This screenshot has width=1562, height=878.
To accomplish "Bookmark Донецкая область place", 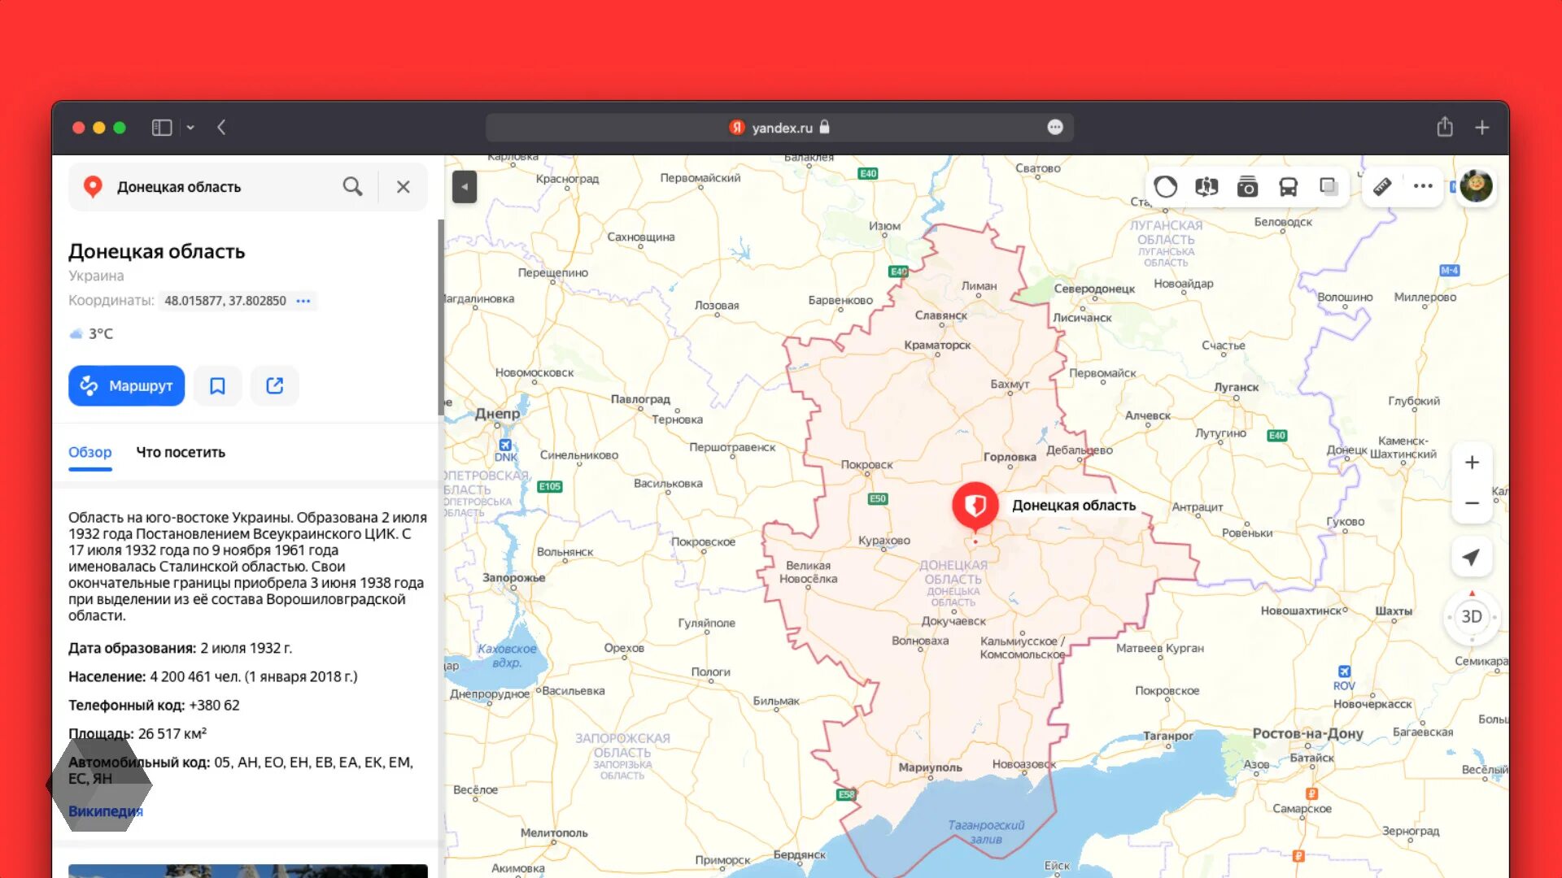I will click(217, 385).
